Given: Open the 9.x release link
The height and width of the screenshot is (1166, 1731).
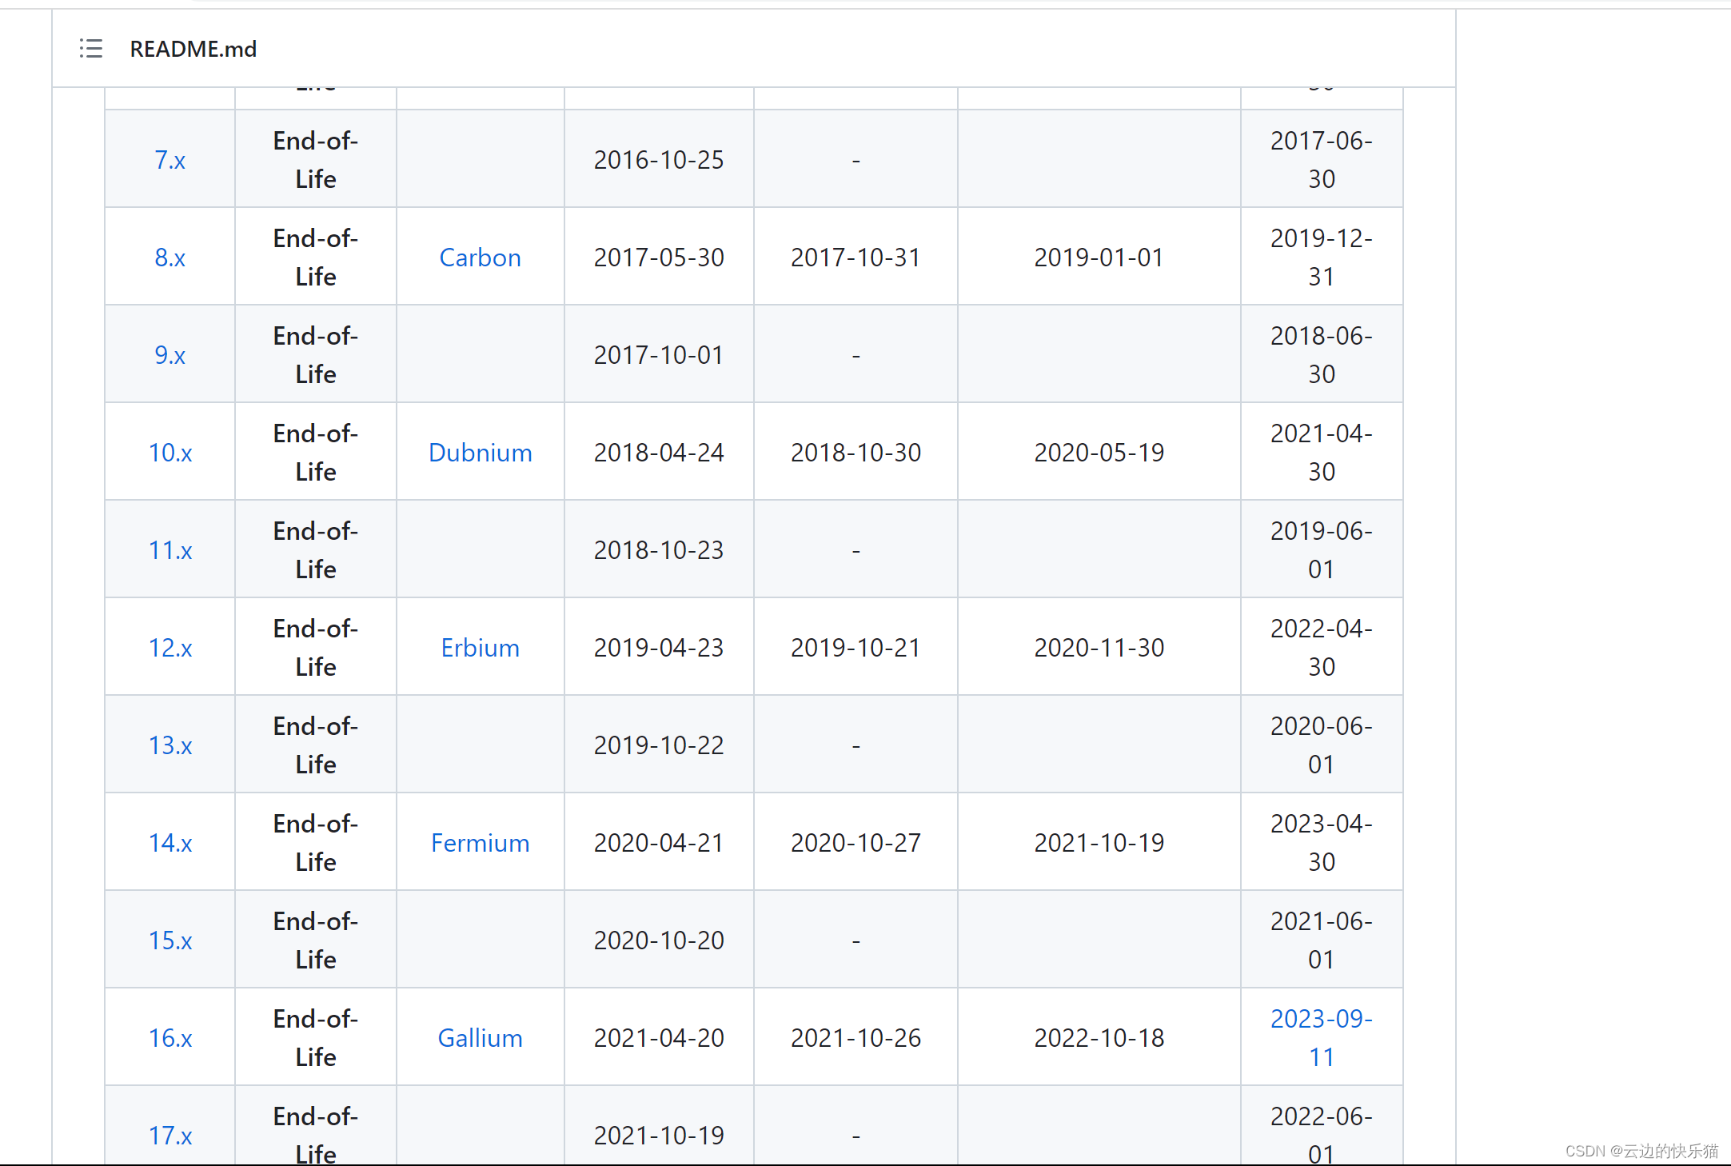Looking at the screenshot, I should [x=170, y=355].
